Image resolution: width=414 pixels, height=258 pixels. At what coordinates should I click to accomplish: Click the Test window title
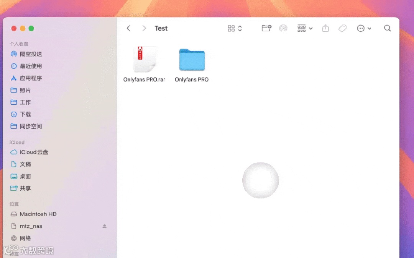(161, 28)
